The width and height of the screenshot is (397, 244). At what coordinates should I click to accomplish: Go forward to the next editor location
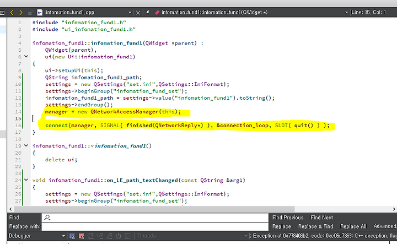tap(21, 12)
